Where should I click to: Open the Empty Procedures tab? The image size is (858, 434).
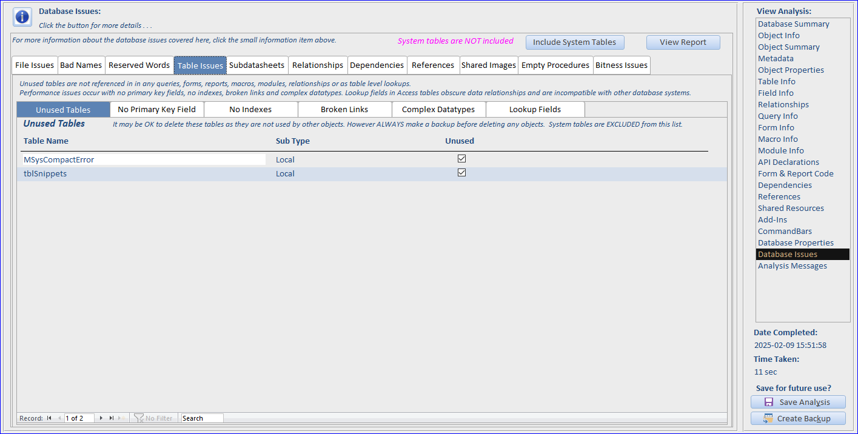point(555,65)
